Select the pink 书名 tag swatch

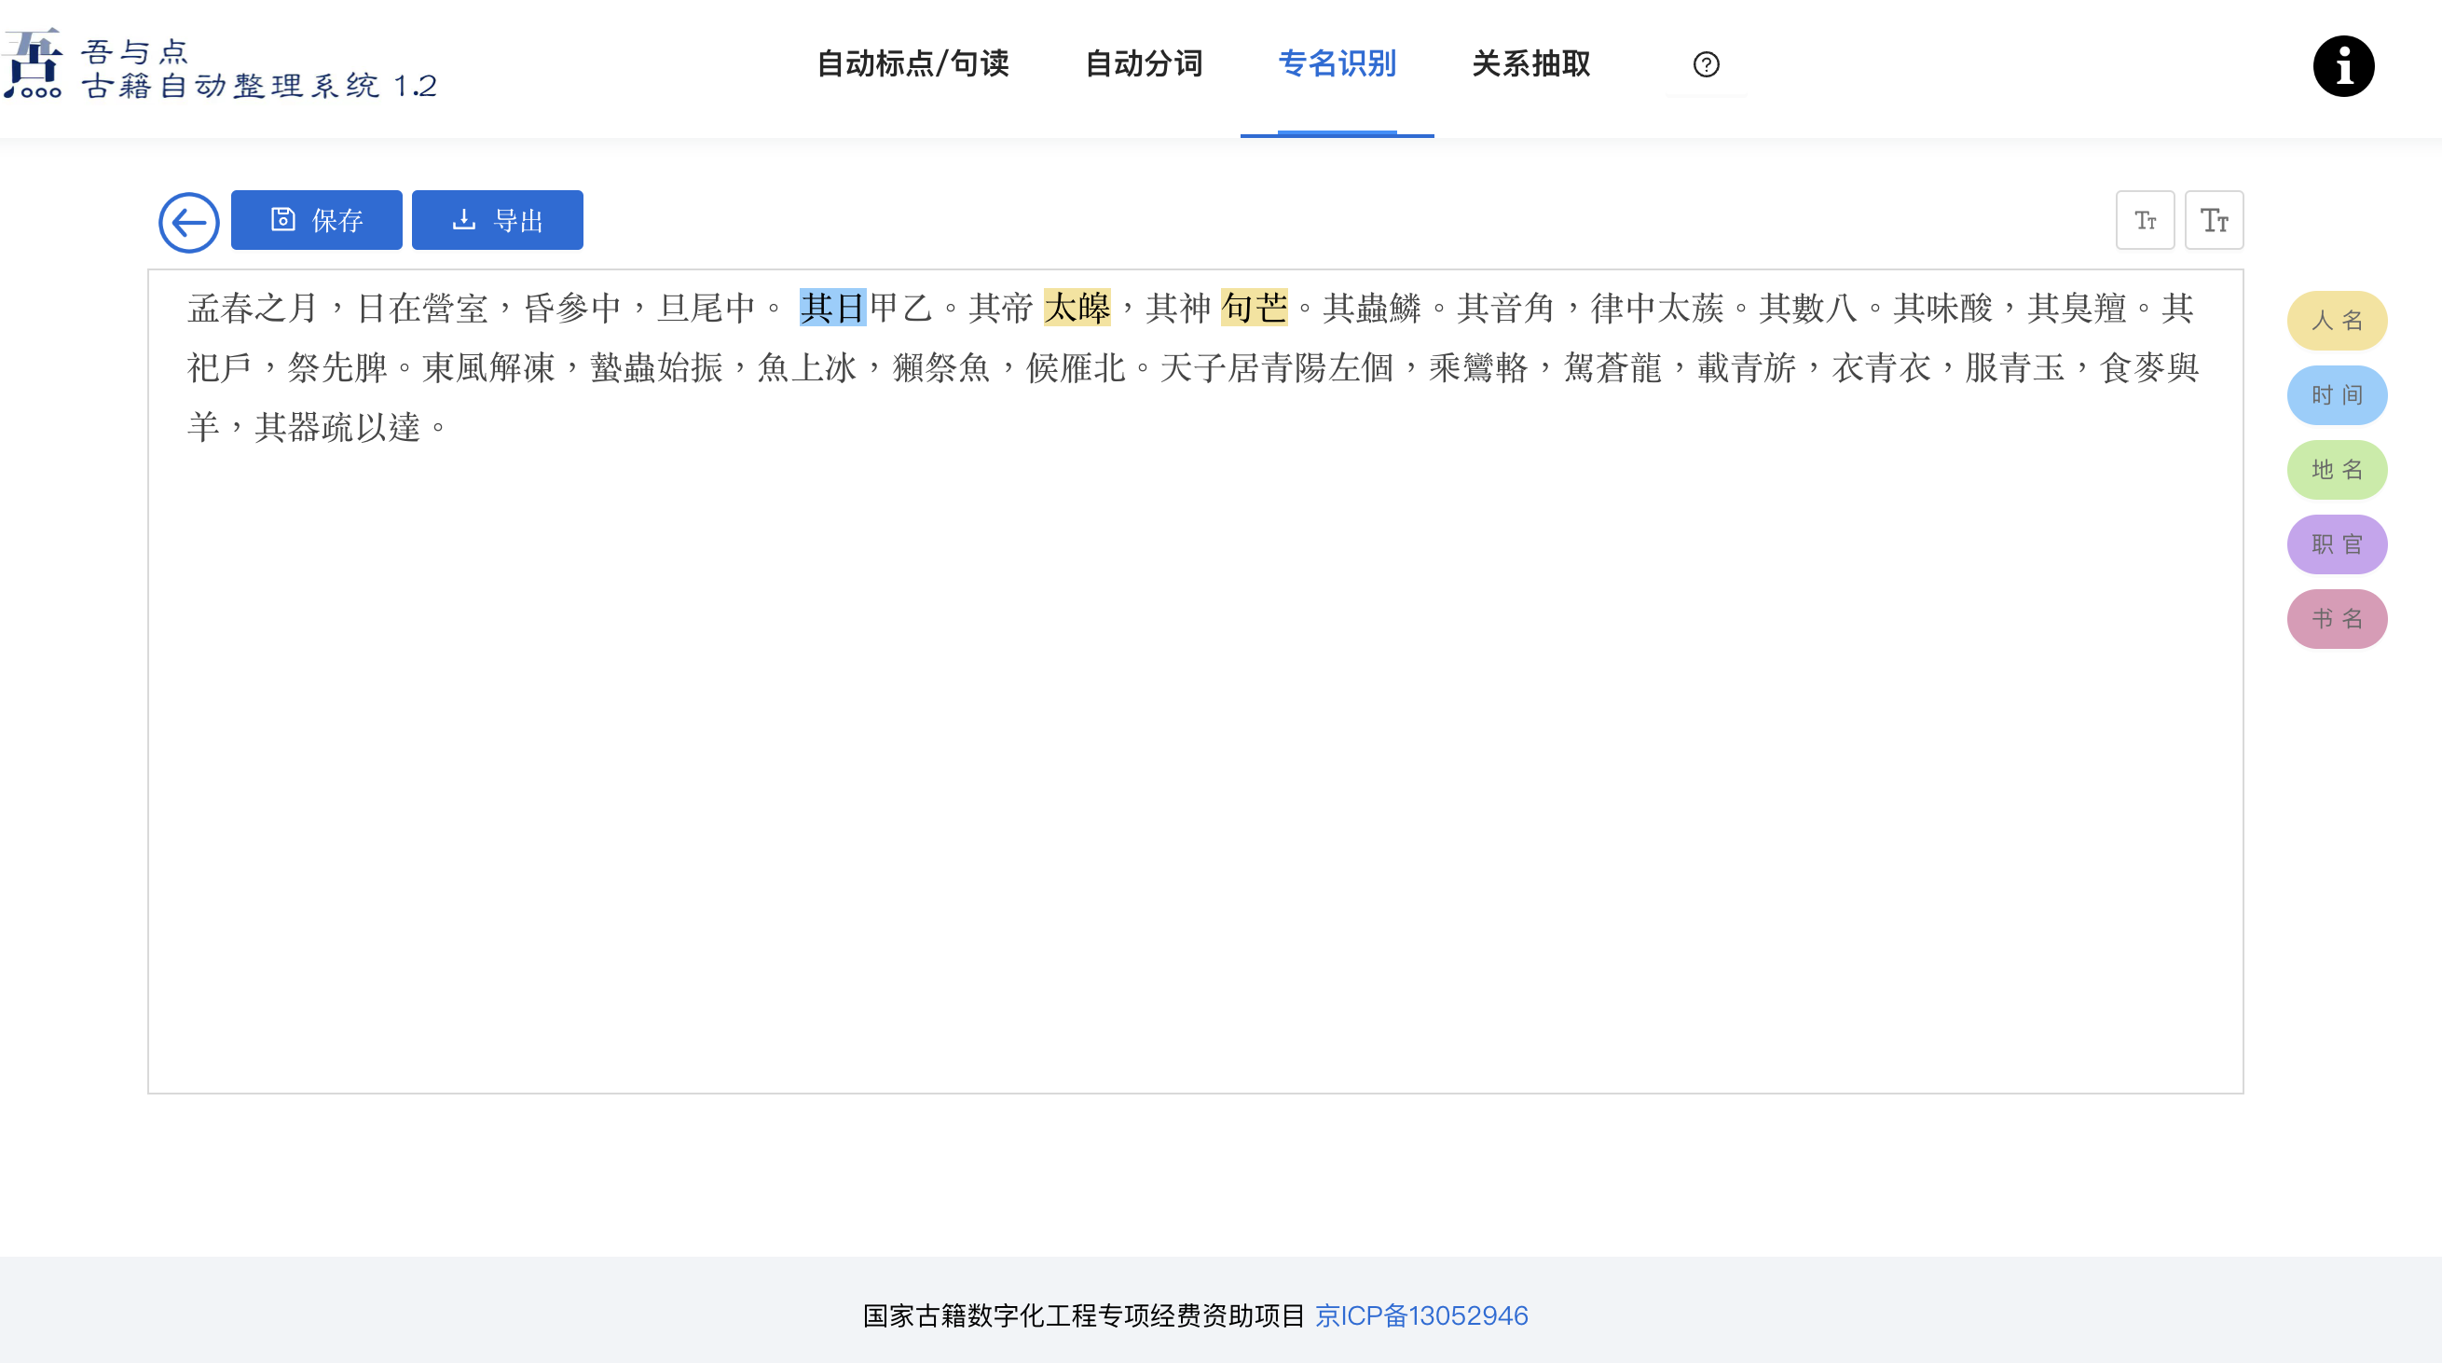(x=2336, y=619)
